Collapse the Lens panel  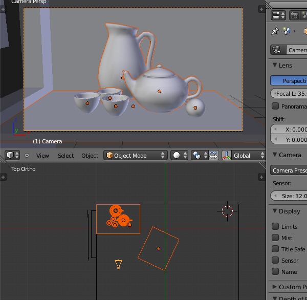point(275,65)
